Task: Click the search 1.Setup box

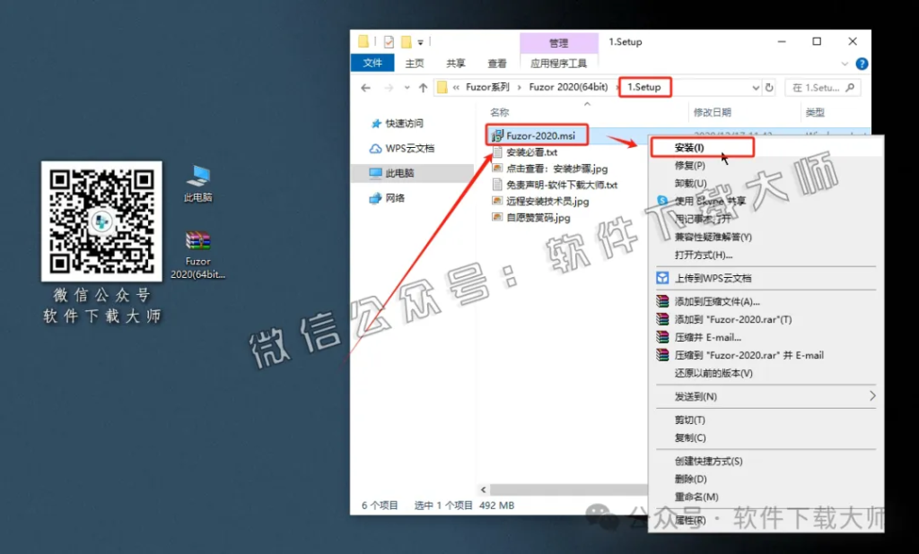Action: coord(823,88)
